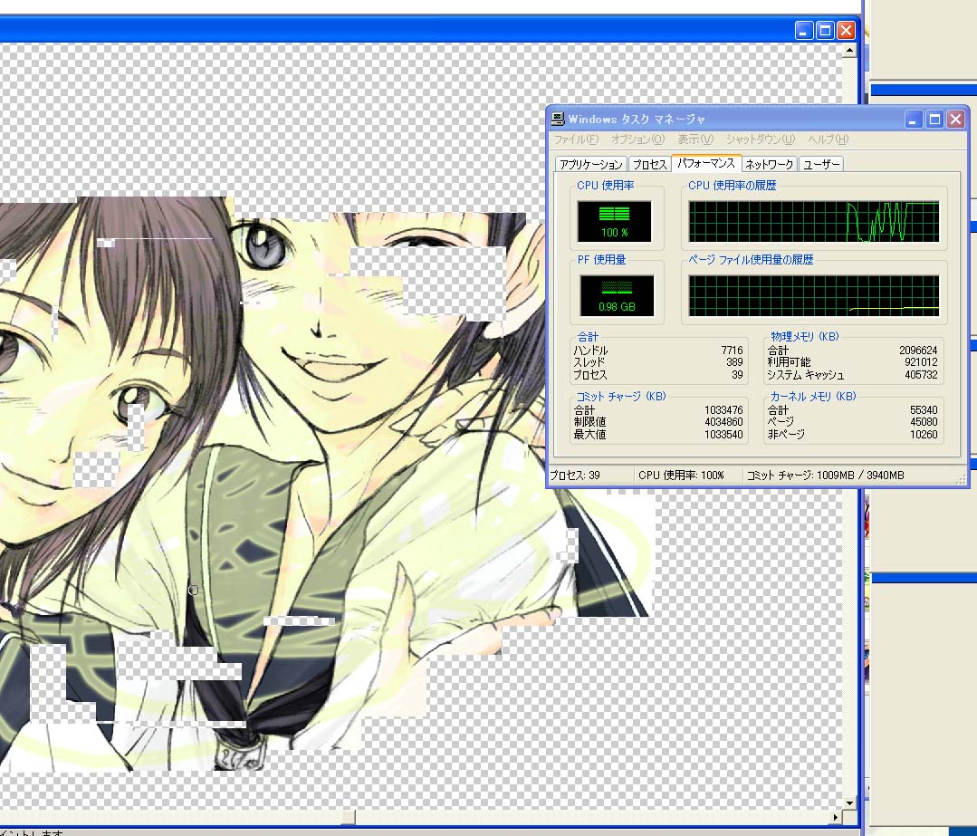Click kernel memory 非ページ value 10260
This screenshot has width=977, height=836.
point(924,435)
